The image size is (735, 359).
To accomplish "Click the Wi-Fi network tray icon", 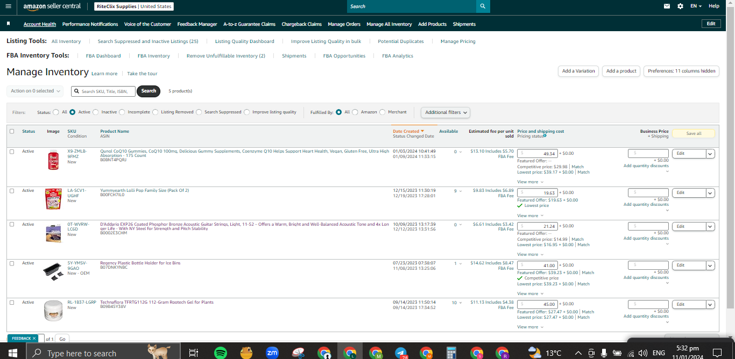I will (630, 353).
